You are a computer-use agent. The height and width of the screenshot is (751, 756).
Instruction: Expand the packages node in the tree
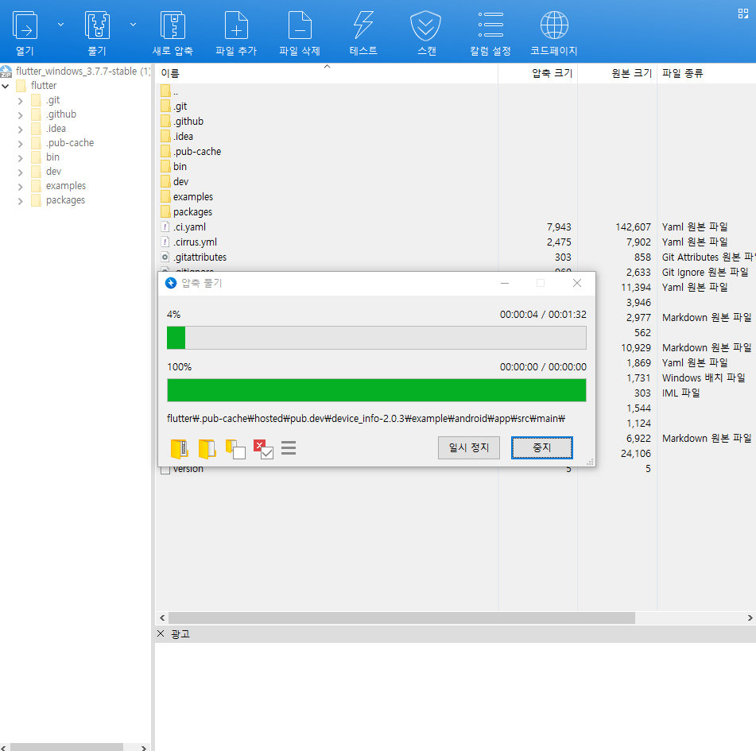coord(20,202)
